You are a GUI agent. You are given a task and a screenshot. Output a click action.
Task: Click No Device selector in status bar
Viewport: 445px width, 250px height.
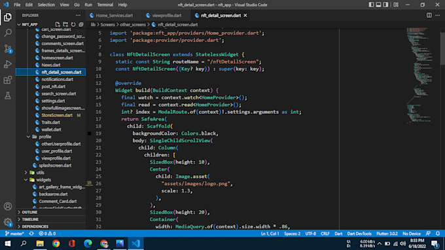tap(412, 234)
